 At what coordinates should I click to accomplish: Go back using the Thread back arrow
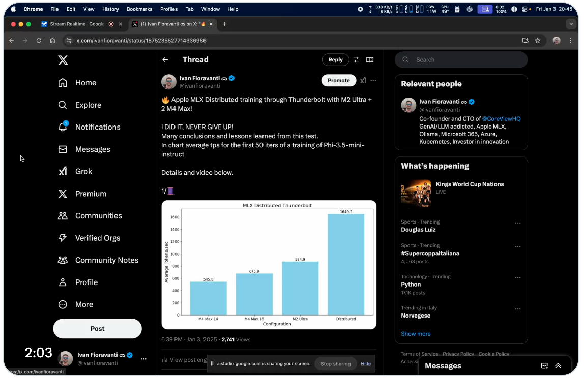pyautogui.click(x=165, y=60)
